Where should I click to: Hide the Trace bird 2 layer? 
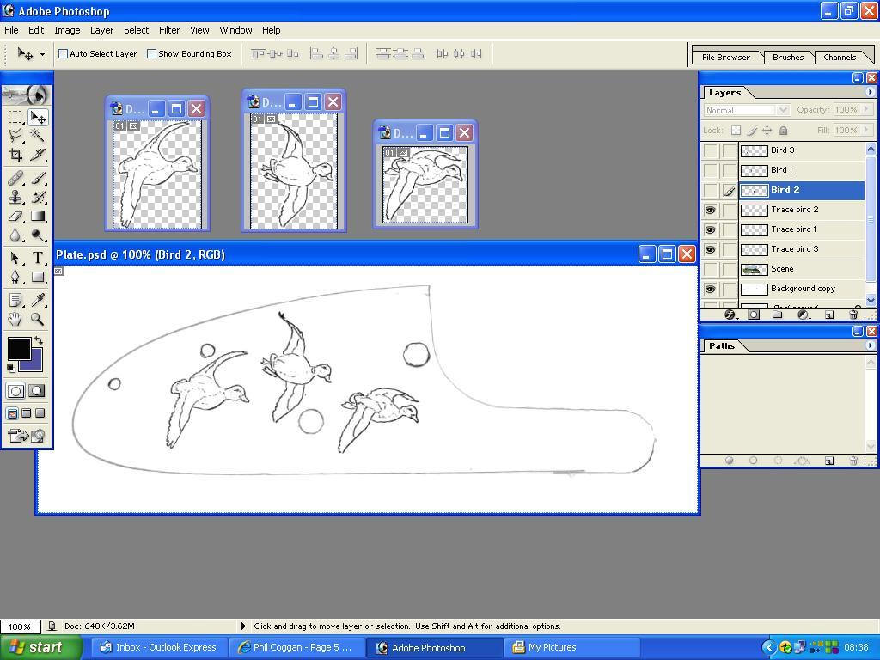(711, 210)
